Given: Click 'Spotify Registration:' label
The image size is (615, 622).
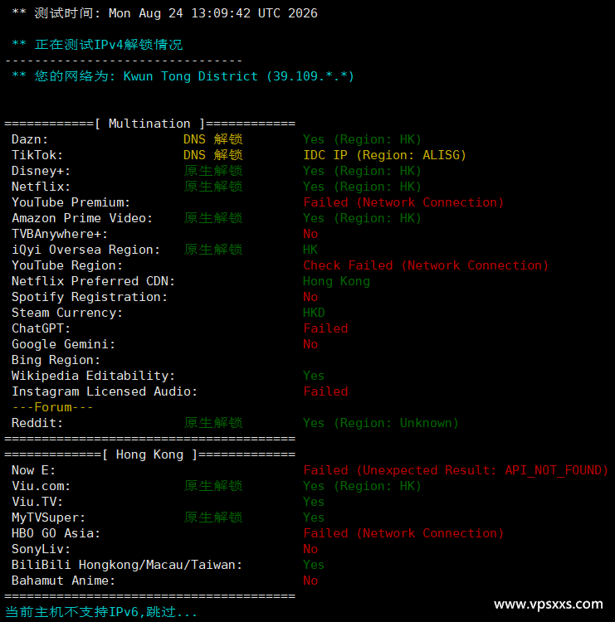Looking at the screenshot, I should point(90,297).
